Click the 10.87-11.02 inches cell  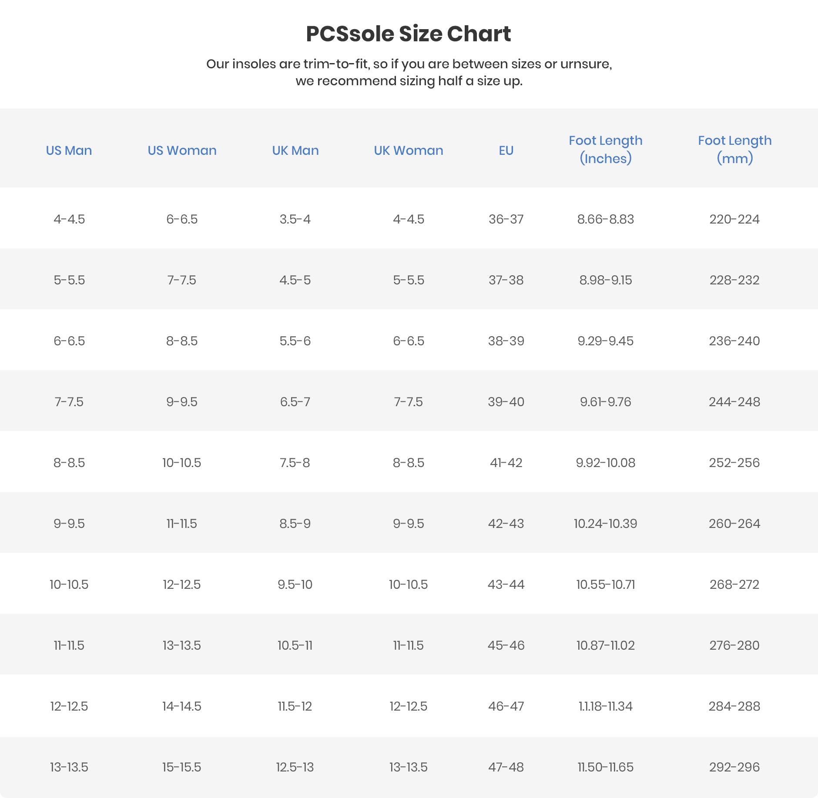click(x=605, y=645)
